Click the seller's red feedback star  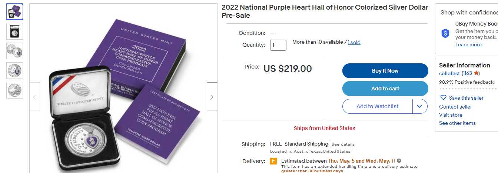[x=476, y=73]
